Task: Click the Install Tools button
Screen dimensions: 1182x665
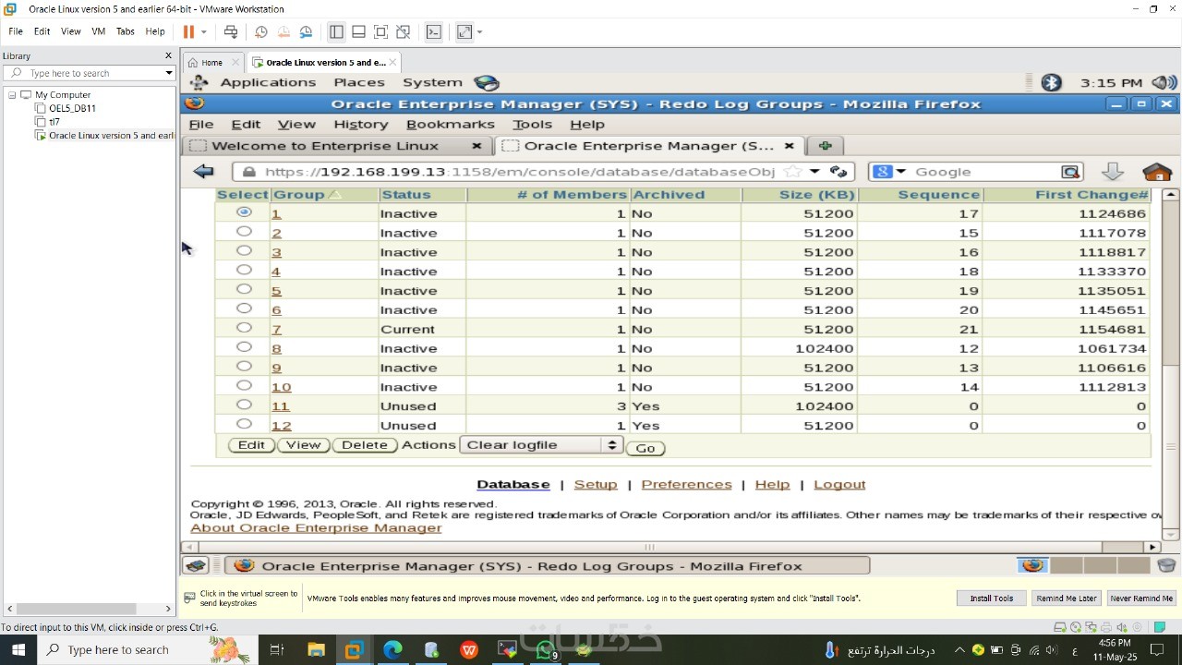Action: (x=992, y=598)
